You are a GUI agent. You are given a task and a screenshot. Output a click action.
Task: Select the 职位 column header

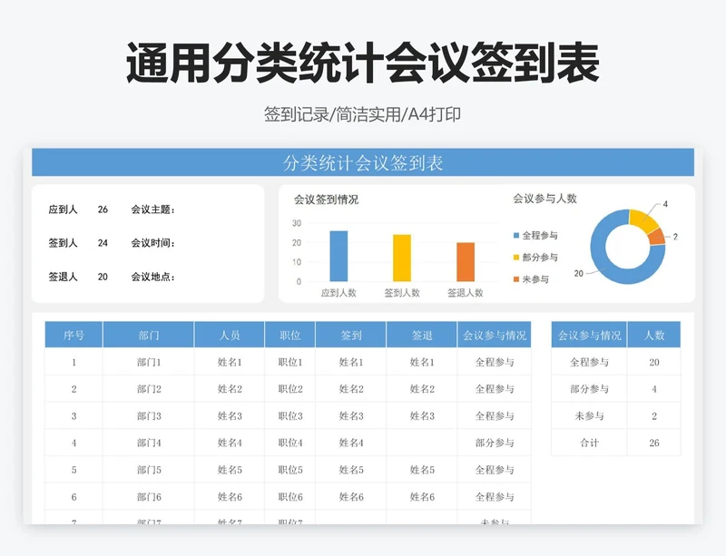coord(290,335)
